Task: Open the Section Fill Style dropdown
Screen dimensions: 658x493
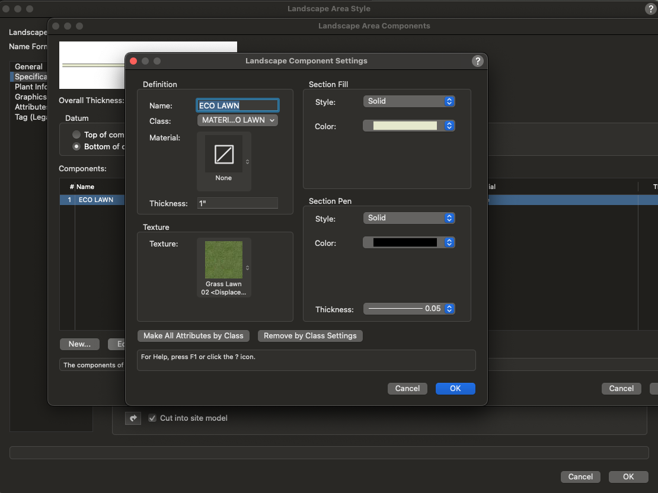Action: [x=408, y=101]
